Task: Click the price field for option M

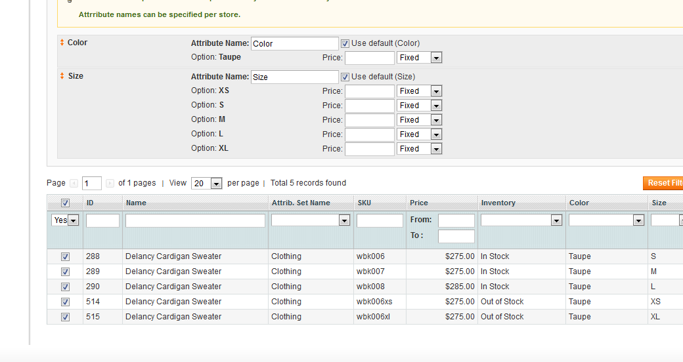Action: (x=370, y=120)
